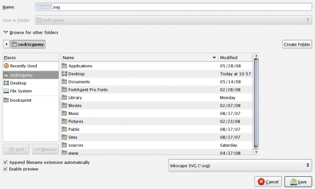This screenshot has height=189, width=315.
Task: Click the file list scroll up arrow
Action: click(x=256, y=56)
